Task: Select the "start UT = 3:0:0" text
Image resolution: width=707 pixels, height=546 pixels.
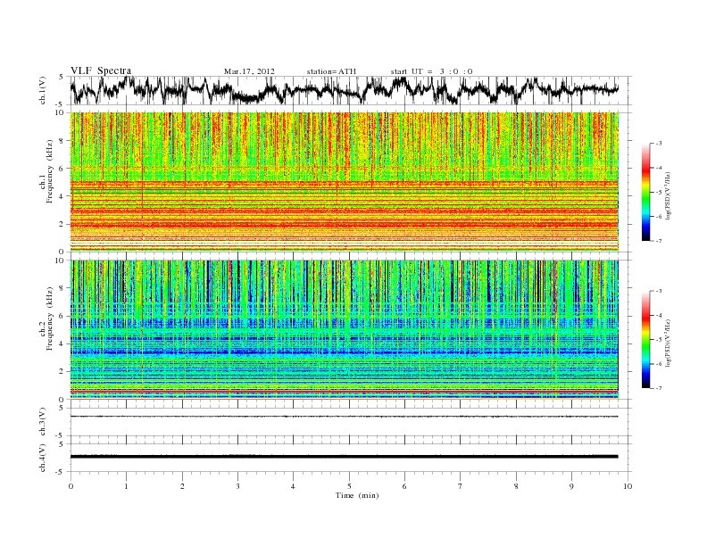Action: tap(431, 71)
